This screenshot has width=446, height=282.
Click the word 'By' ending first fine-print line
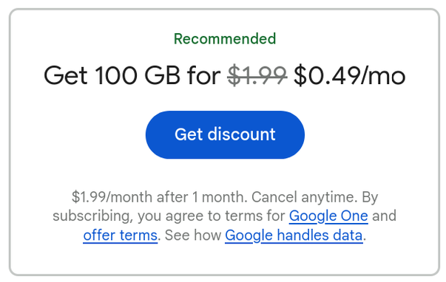[x=370, y=197]
